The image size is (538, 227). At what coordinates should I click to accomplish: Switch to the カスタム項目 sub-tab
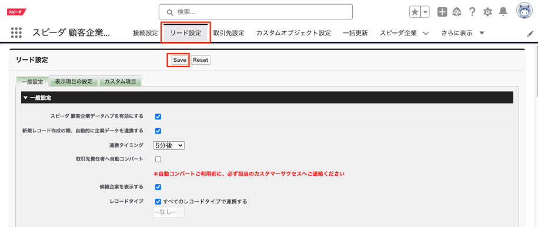(x=121, y=82)
